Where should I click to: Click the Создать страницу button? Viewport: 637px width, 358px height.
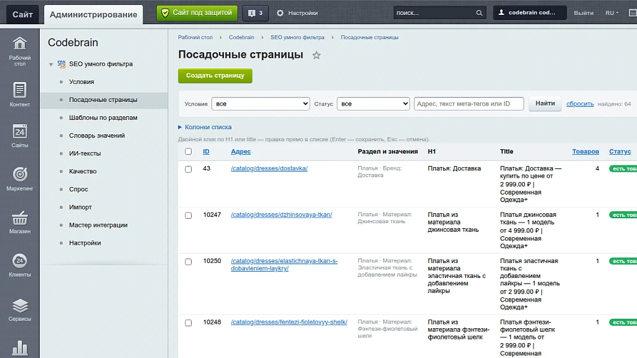pos(215,75)
